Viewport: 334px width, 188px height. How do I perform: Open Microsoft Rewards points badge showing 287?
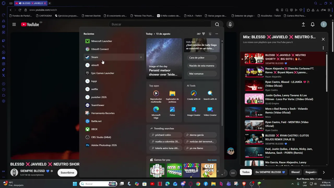tap(201, 34)
